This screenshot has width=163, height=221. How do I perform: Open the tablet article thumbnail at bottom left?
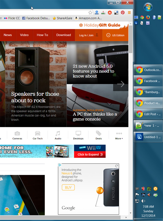[x=22, y=195]
